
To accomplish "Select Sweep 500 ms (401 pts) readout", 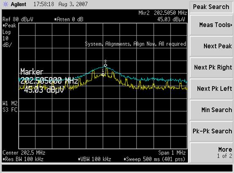I will pyautogui.click(x=155, y=159).
